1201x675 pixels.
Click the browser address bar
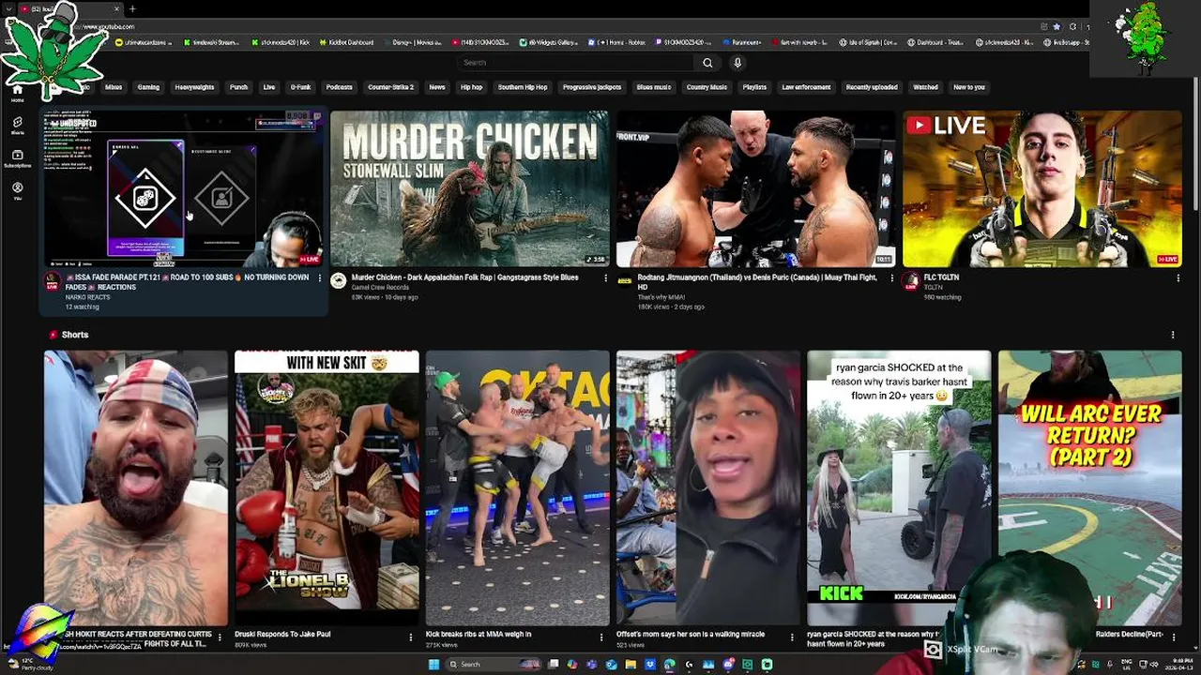(x=563, y=26)
